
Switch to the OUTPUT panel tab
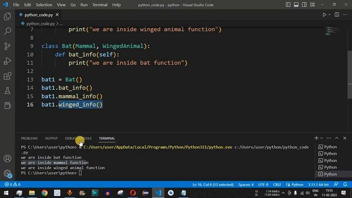pos(51,138)
